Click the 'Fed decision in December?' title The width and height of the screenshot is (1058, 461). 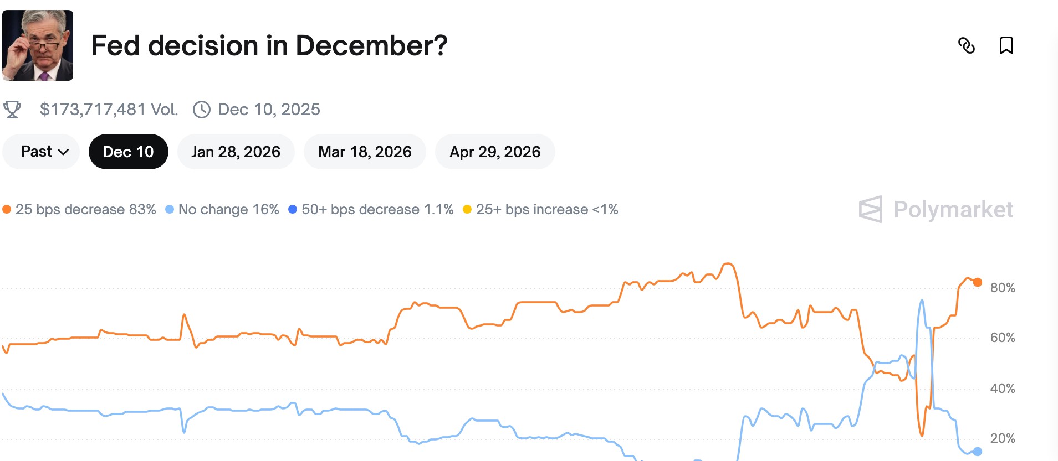click(x=268, y=46)
